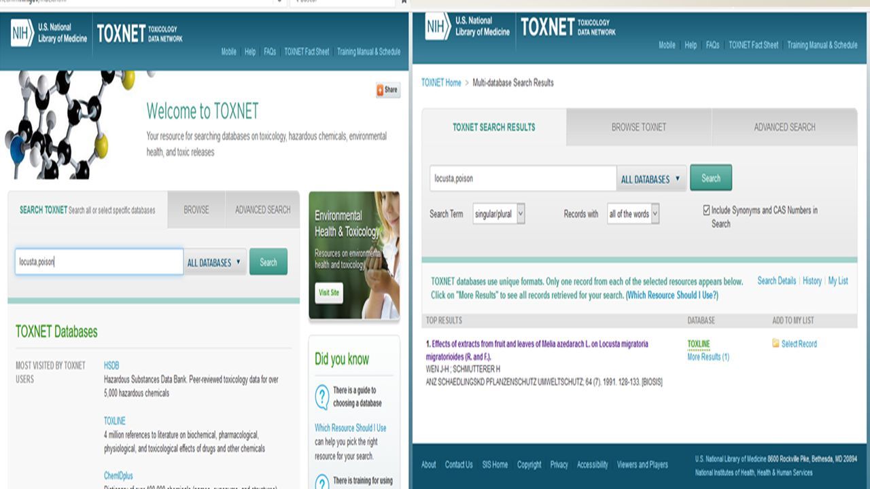Switch to BROWSE TOXNET tab
This screenshot has width=870, height=489.
pyautogui.click(x=639, y=127)
